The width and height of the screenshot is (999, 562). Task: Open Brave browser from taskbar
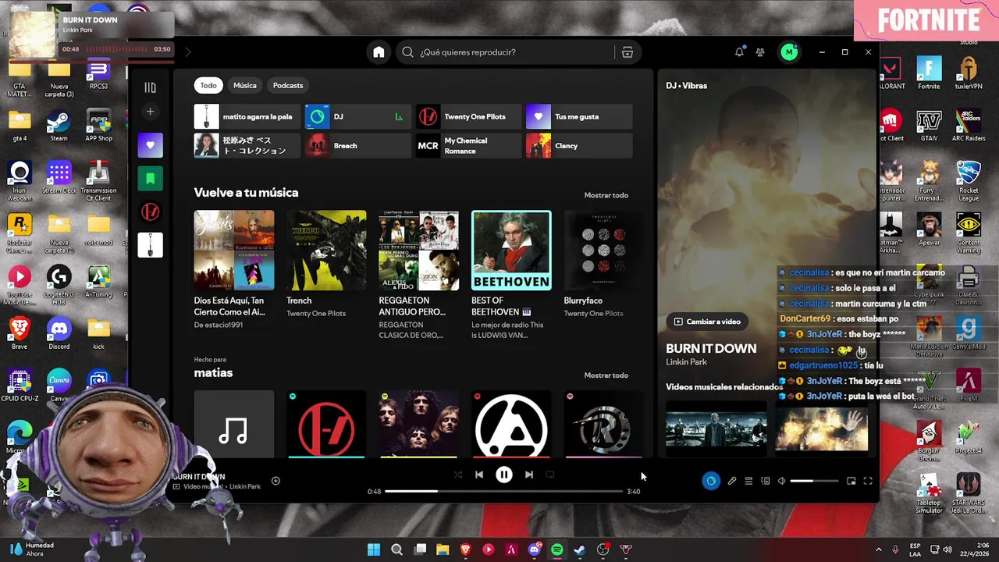pyautogui.click(x=466, y=550)
